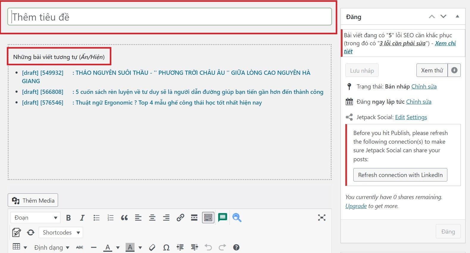Enter distraction-free fullscreen mode
The image size is (470, 253).
pyautogui.click(x=321, y=218)
